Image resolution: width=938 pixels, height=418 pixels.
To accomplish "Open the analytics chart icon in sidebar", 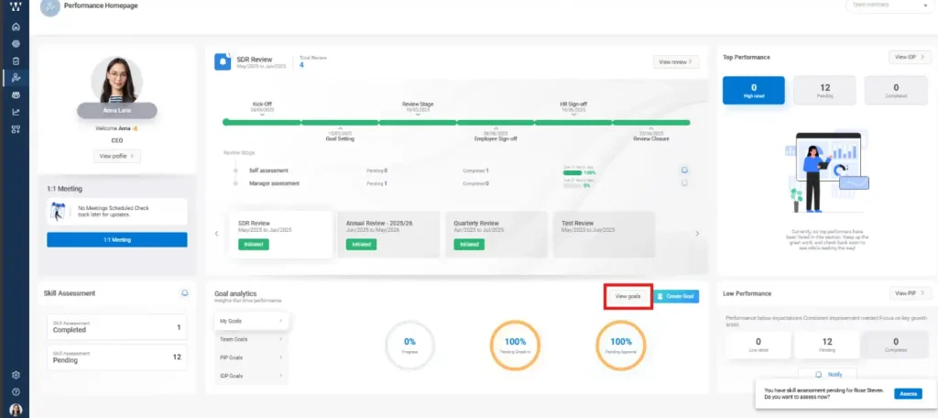I will click(16, 112).
